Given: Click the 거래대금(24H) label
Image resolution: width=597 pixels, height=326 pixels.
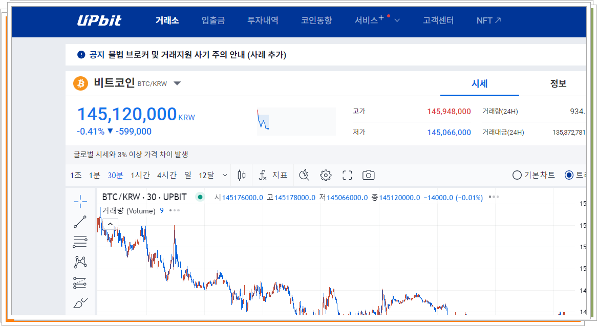Looking at the screenshot, I should [503, 133].
